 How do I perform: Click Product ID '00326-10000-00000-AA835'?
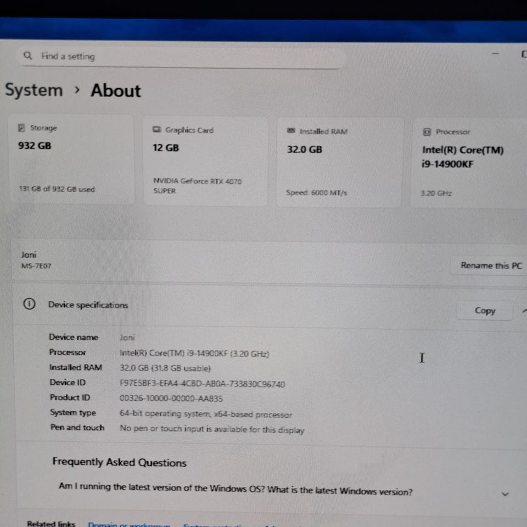[171, 399]
